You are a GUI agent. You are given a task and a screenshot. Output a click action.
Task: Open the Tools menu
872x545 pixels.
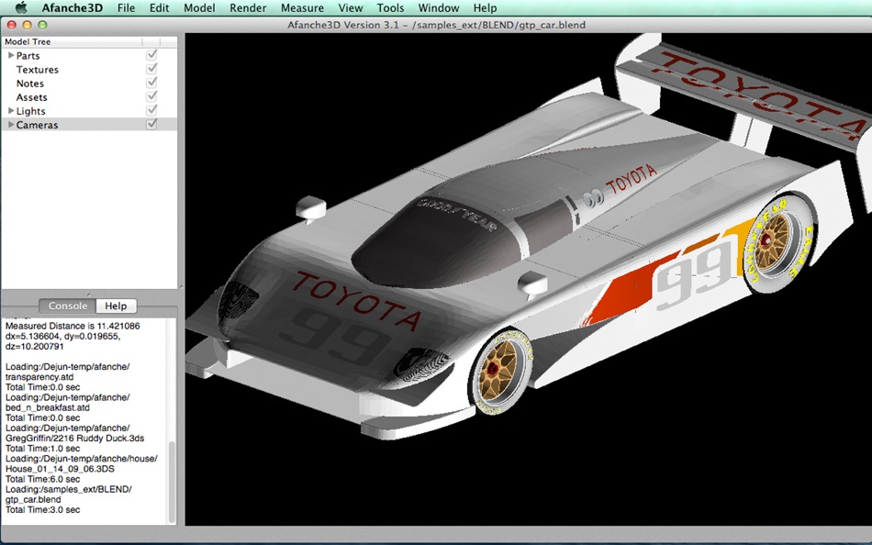(x=390, y=8)
